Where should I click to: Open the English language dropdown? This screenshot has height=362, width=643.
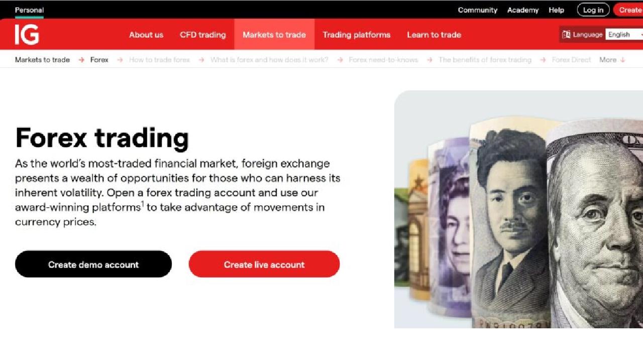click(x=624, y=35)
